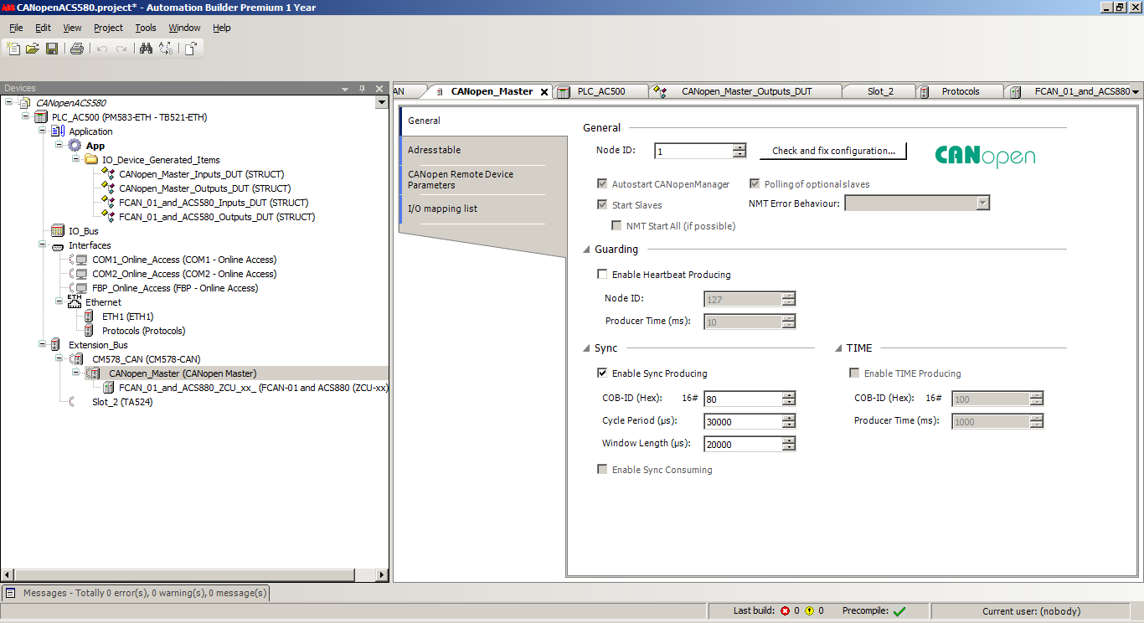
Task: Click Check and fix configuration button
Action: (x=832, y=151)
